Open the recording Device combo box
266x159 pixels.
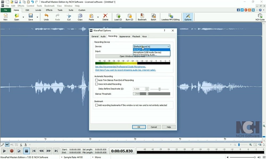(152, 46)
